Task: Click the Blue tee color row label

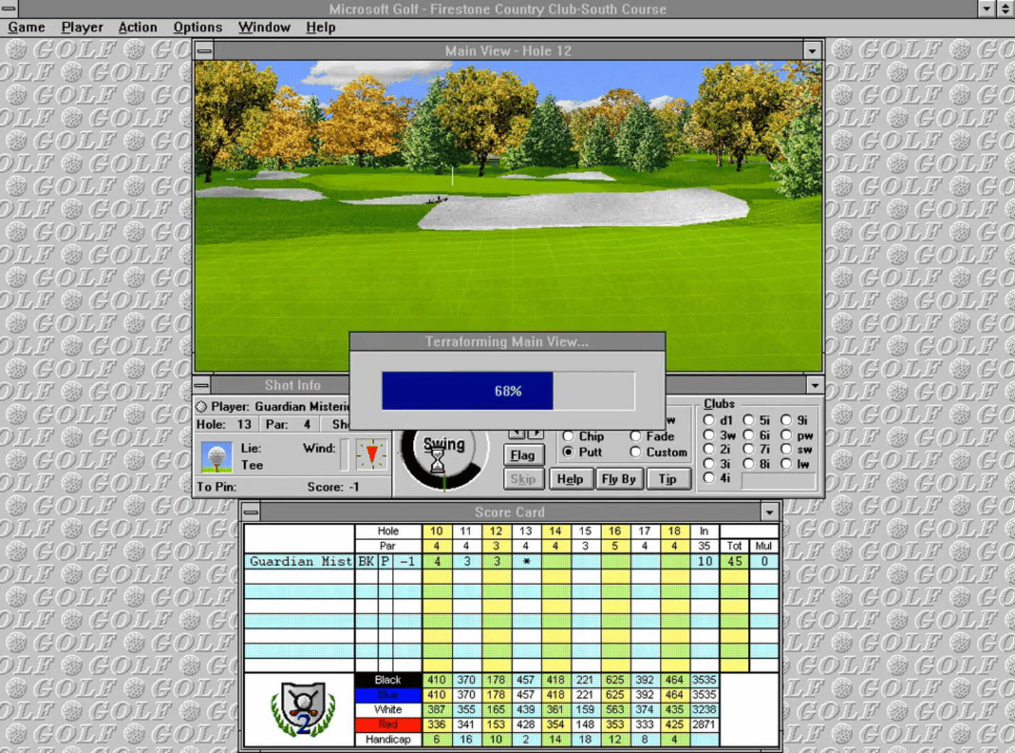Action: (388, 694)
